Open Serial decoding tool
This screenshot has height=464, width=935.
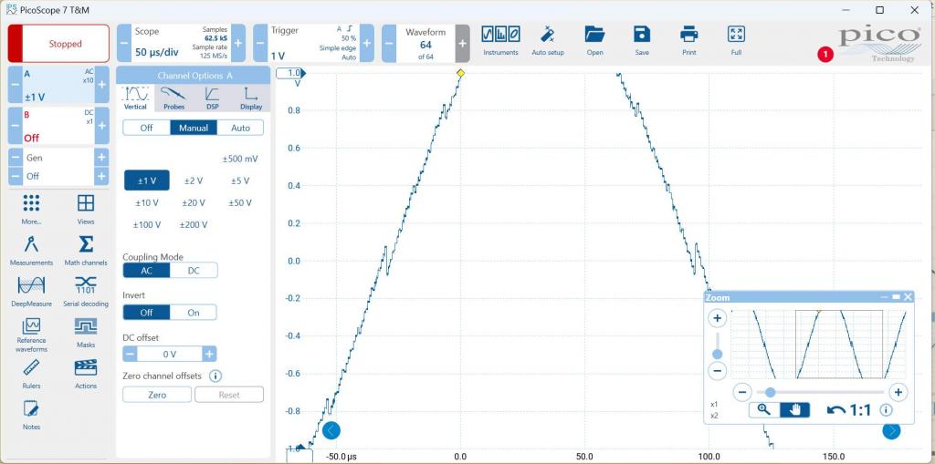[x=86, y=290]
